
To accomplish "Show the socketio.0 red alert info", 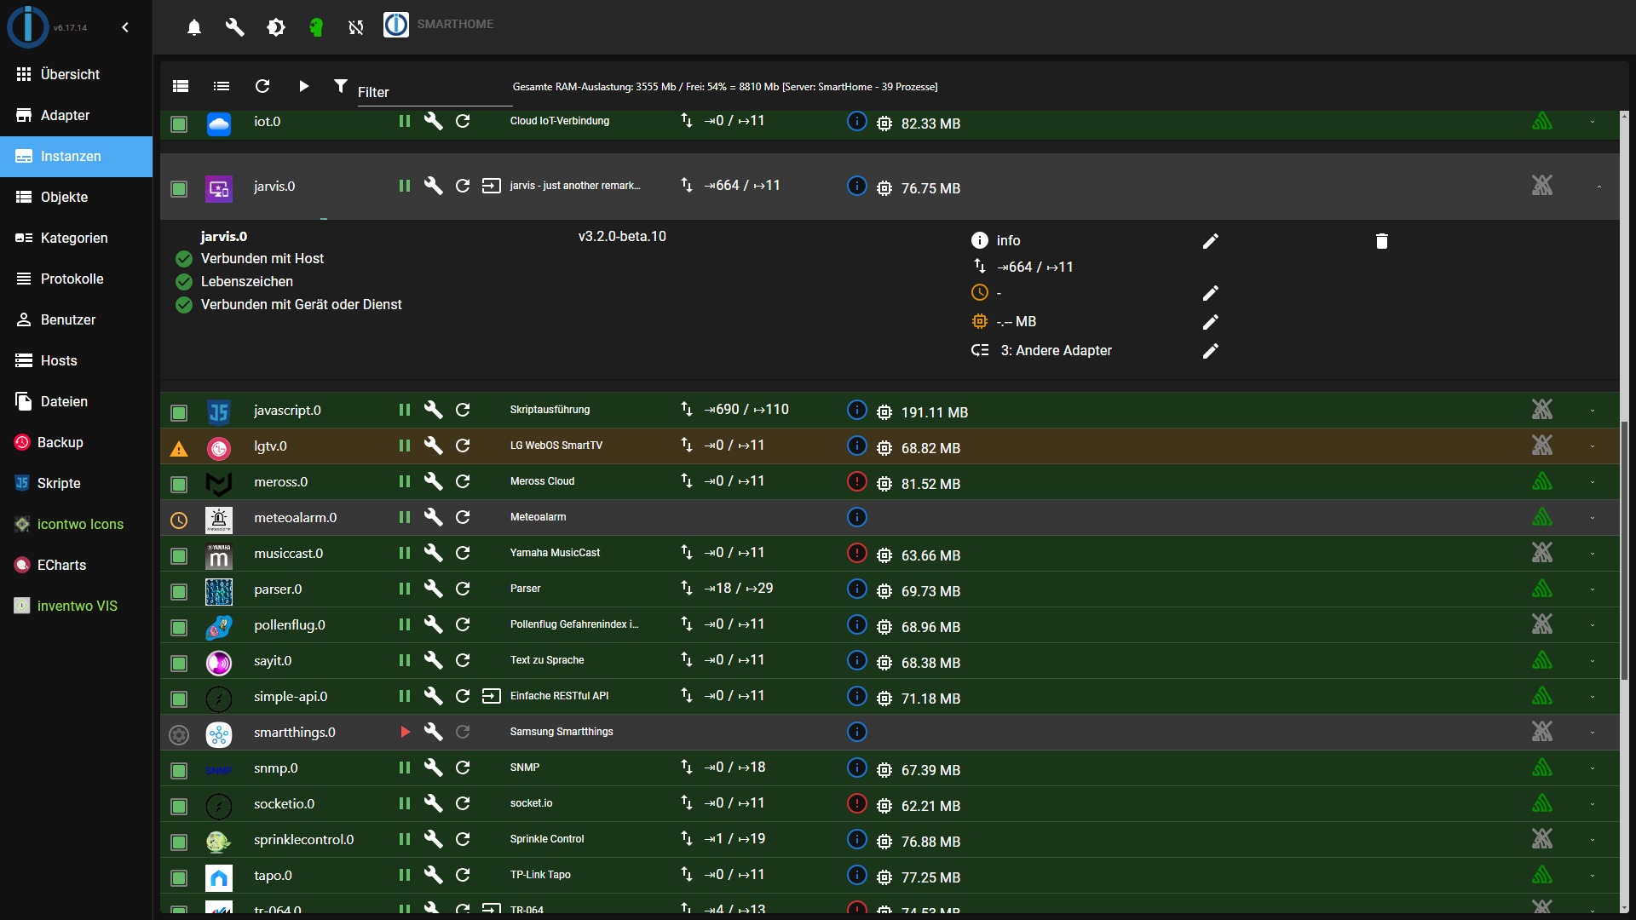I will click(857, 803).
